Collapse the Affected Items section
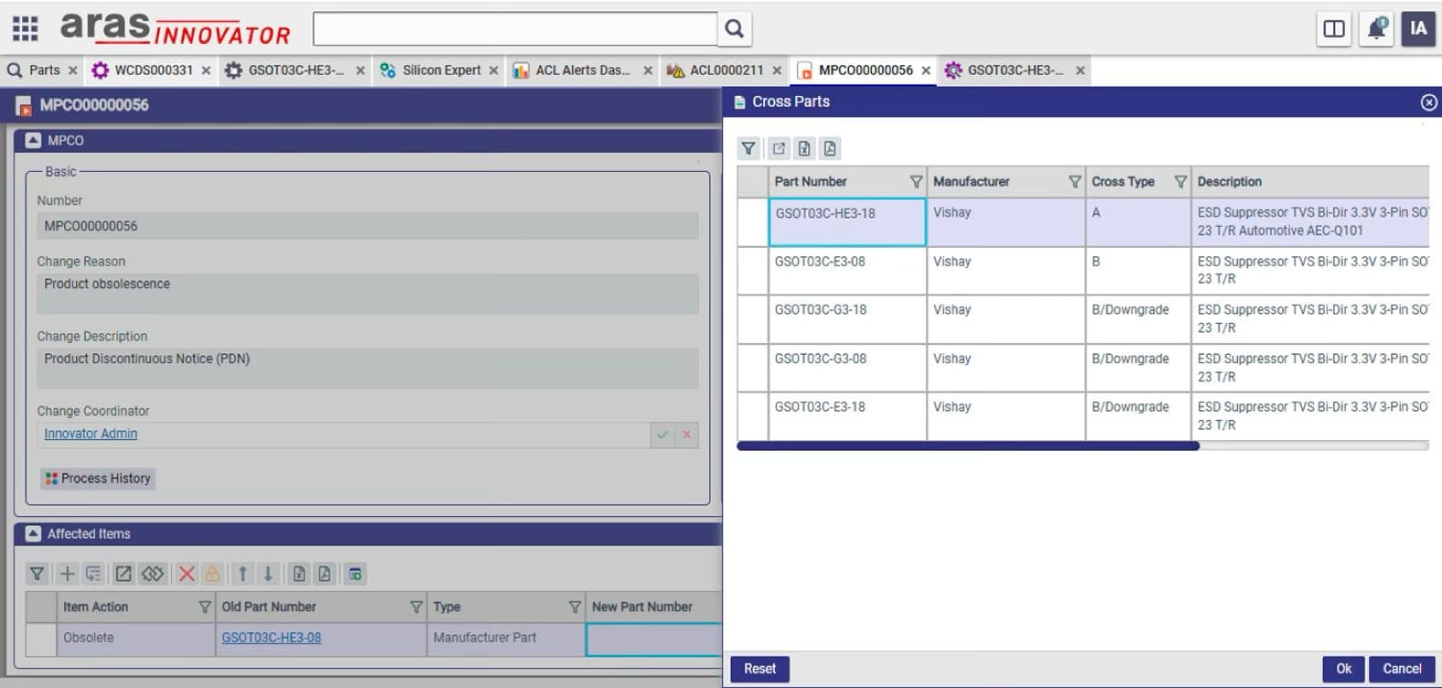1442x688 pixels. [x=33, y=533]
